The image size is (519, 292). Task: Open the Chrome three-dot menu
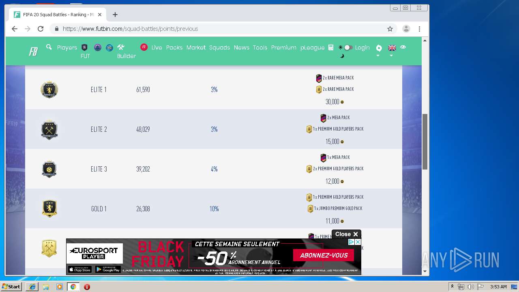(419, 29)
